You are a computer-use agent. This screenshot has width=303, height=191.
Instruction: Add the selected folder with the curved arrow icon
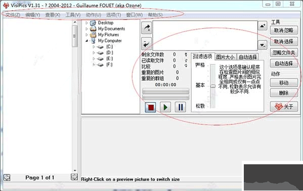tap(146, 28)
